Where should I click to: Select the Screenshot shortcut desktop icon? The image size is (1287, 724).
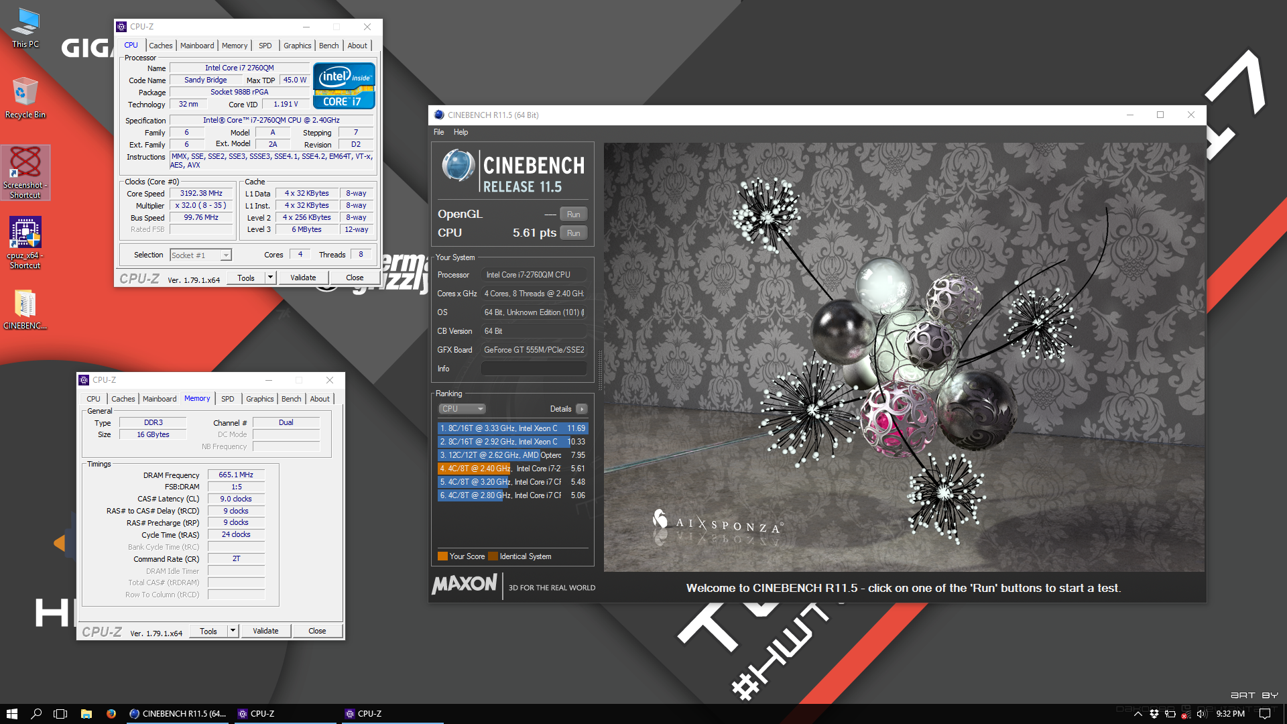coord(25,173)
